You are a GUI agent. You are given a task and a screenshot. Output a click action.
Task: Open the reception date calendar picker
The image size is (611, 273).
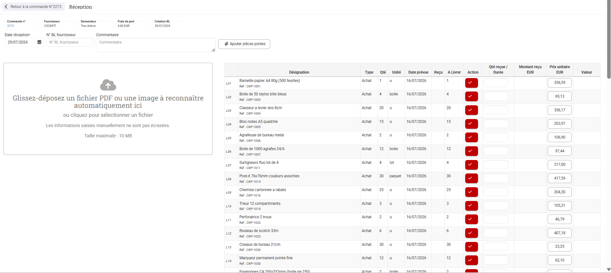39,42
